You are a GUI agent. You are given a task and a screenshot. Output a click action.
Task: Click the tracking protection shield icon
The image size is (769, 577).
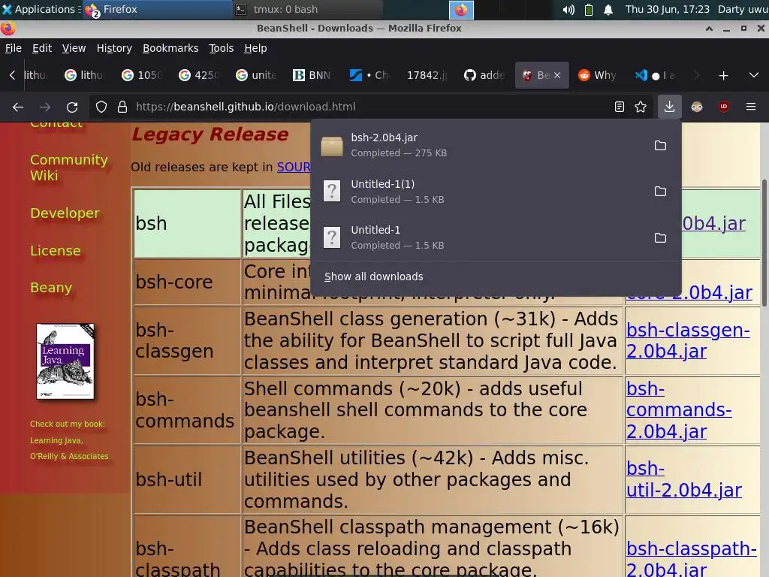[101, 107]
